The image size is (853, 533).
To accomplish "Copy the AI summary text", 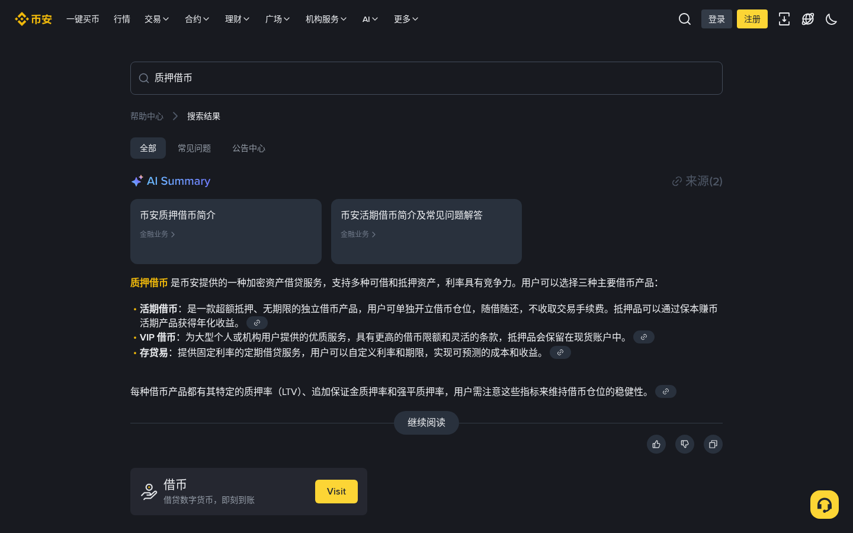I will pyautogui.click(x=713, y=444).
